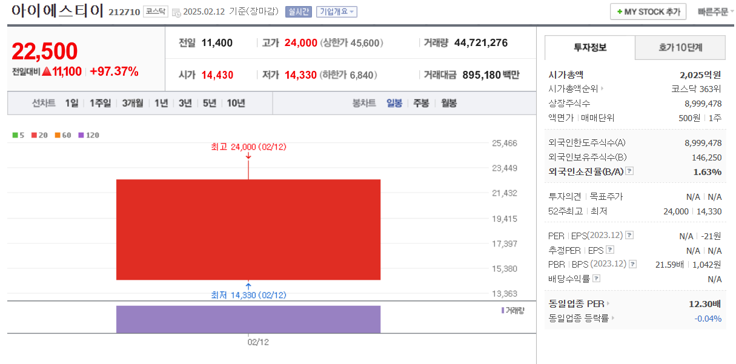Click the PBR value 21.59배

click(x=669, y=264)
